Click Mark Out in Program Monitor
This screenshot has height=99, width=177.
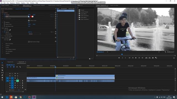tap(125, 58)
